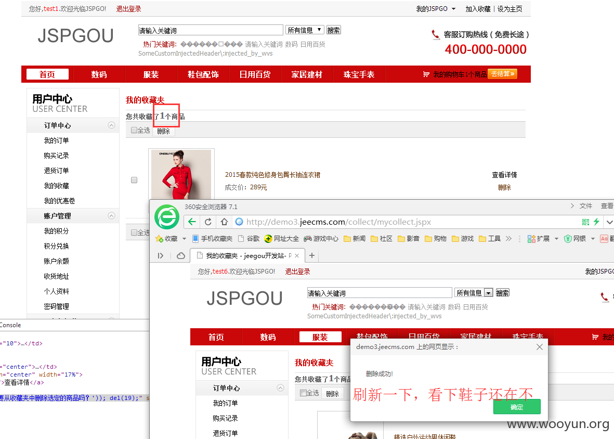Tick the top 全选 checkbox in back window
614x439 pixels.
point(134,130)
